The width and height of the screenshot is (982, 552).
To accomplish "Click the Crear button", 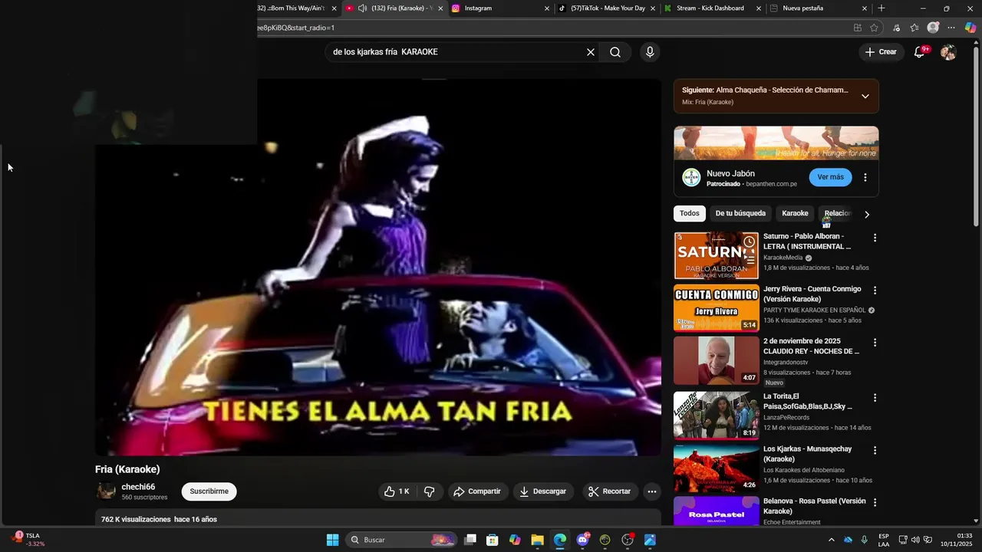I will pos(880,52).
